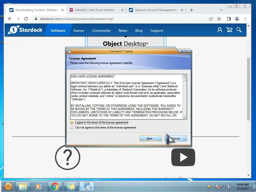Select 'I agree to the terms' radio button

(x=72, y=122)
